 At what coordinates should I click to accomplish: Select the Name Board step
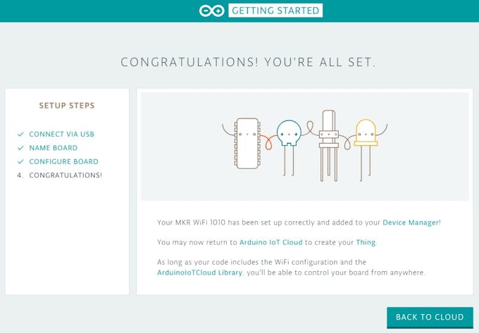pos(54,148)
